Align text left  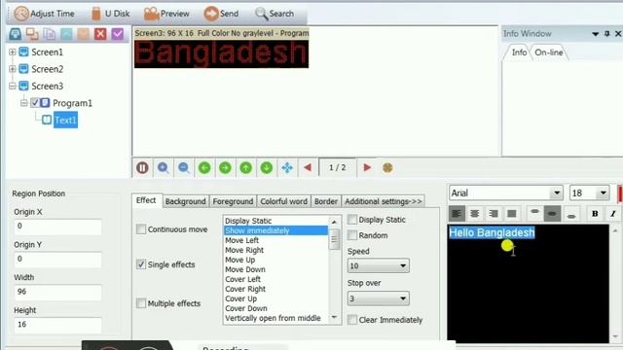click(x=457, y=214)
